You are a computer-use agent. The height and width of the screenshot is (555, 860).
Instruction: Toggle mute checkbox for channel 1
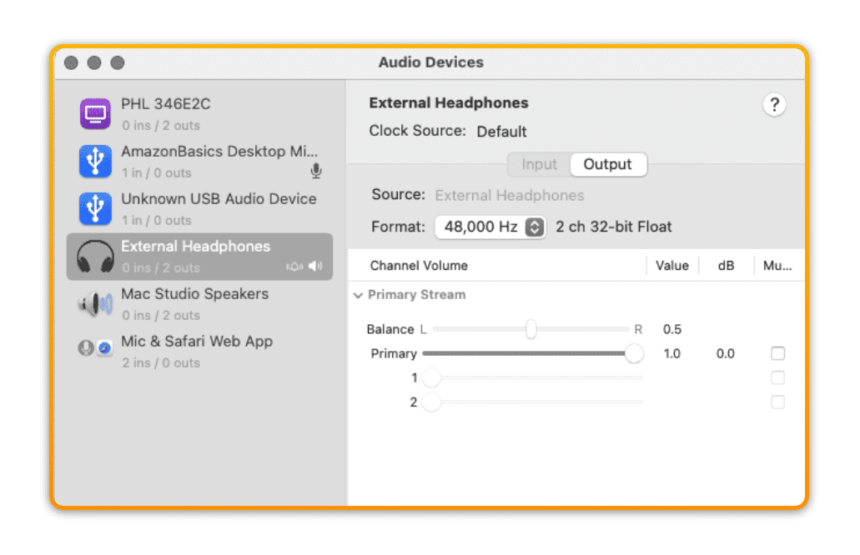click(777, 377)
